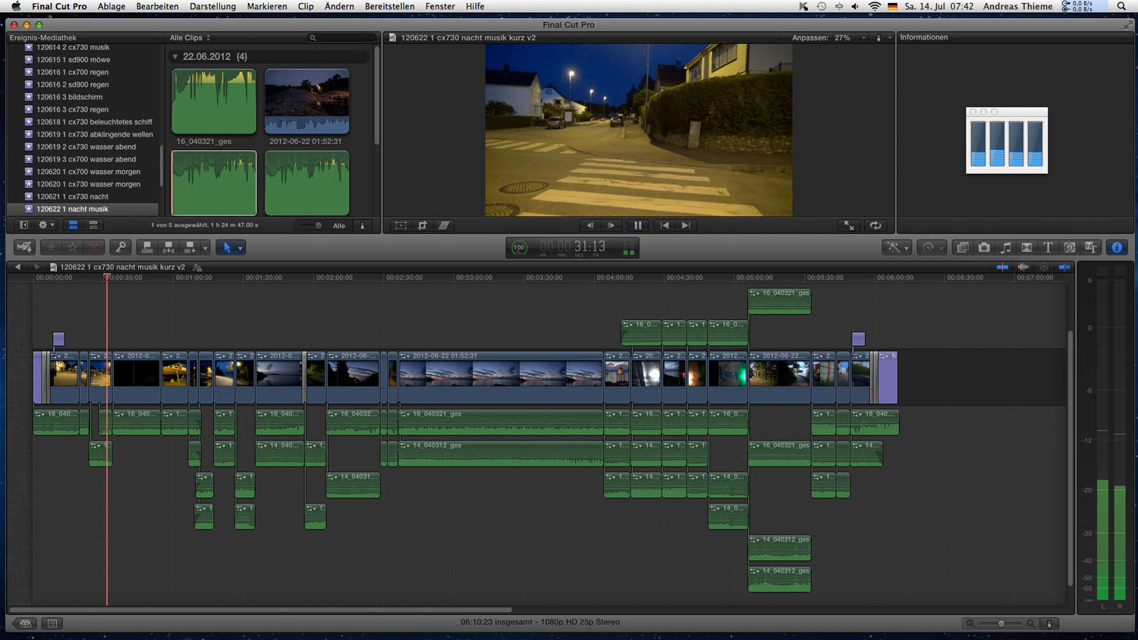The width and height of the screenshot is (1138, 640).
Task: Select event 120621 1 cx730 nacht
Action: (x=83, y=196)
